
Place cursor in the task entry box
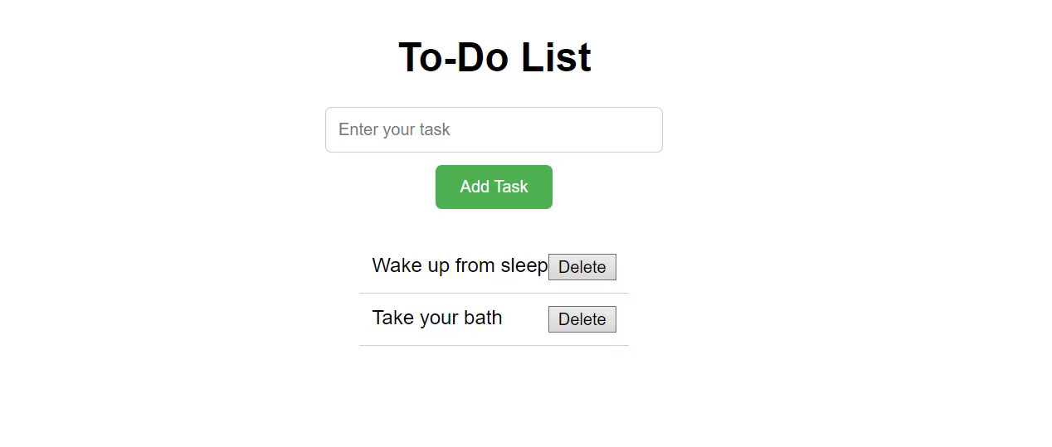(x=494, y=129)
